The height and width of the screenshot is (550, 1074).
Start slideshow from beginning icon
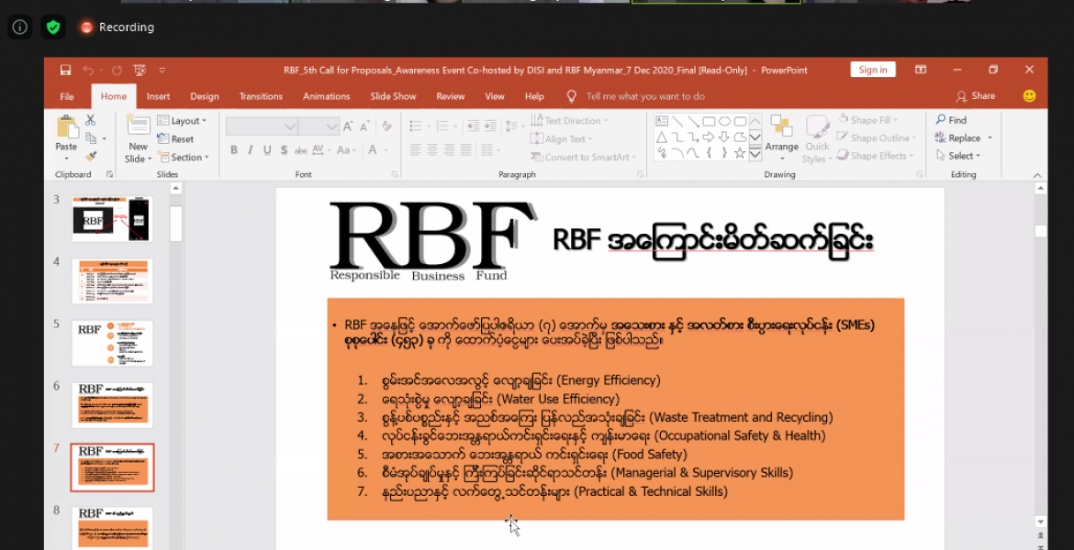coord(140,70)
